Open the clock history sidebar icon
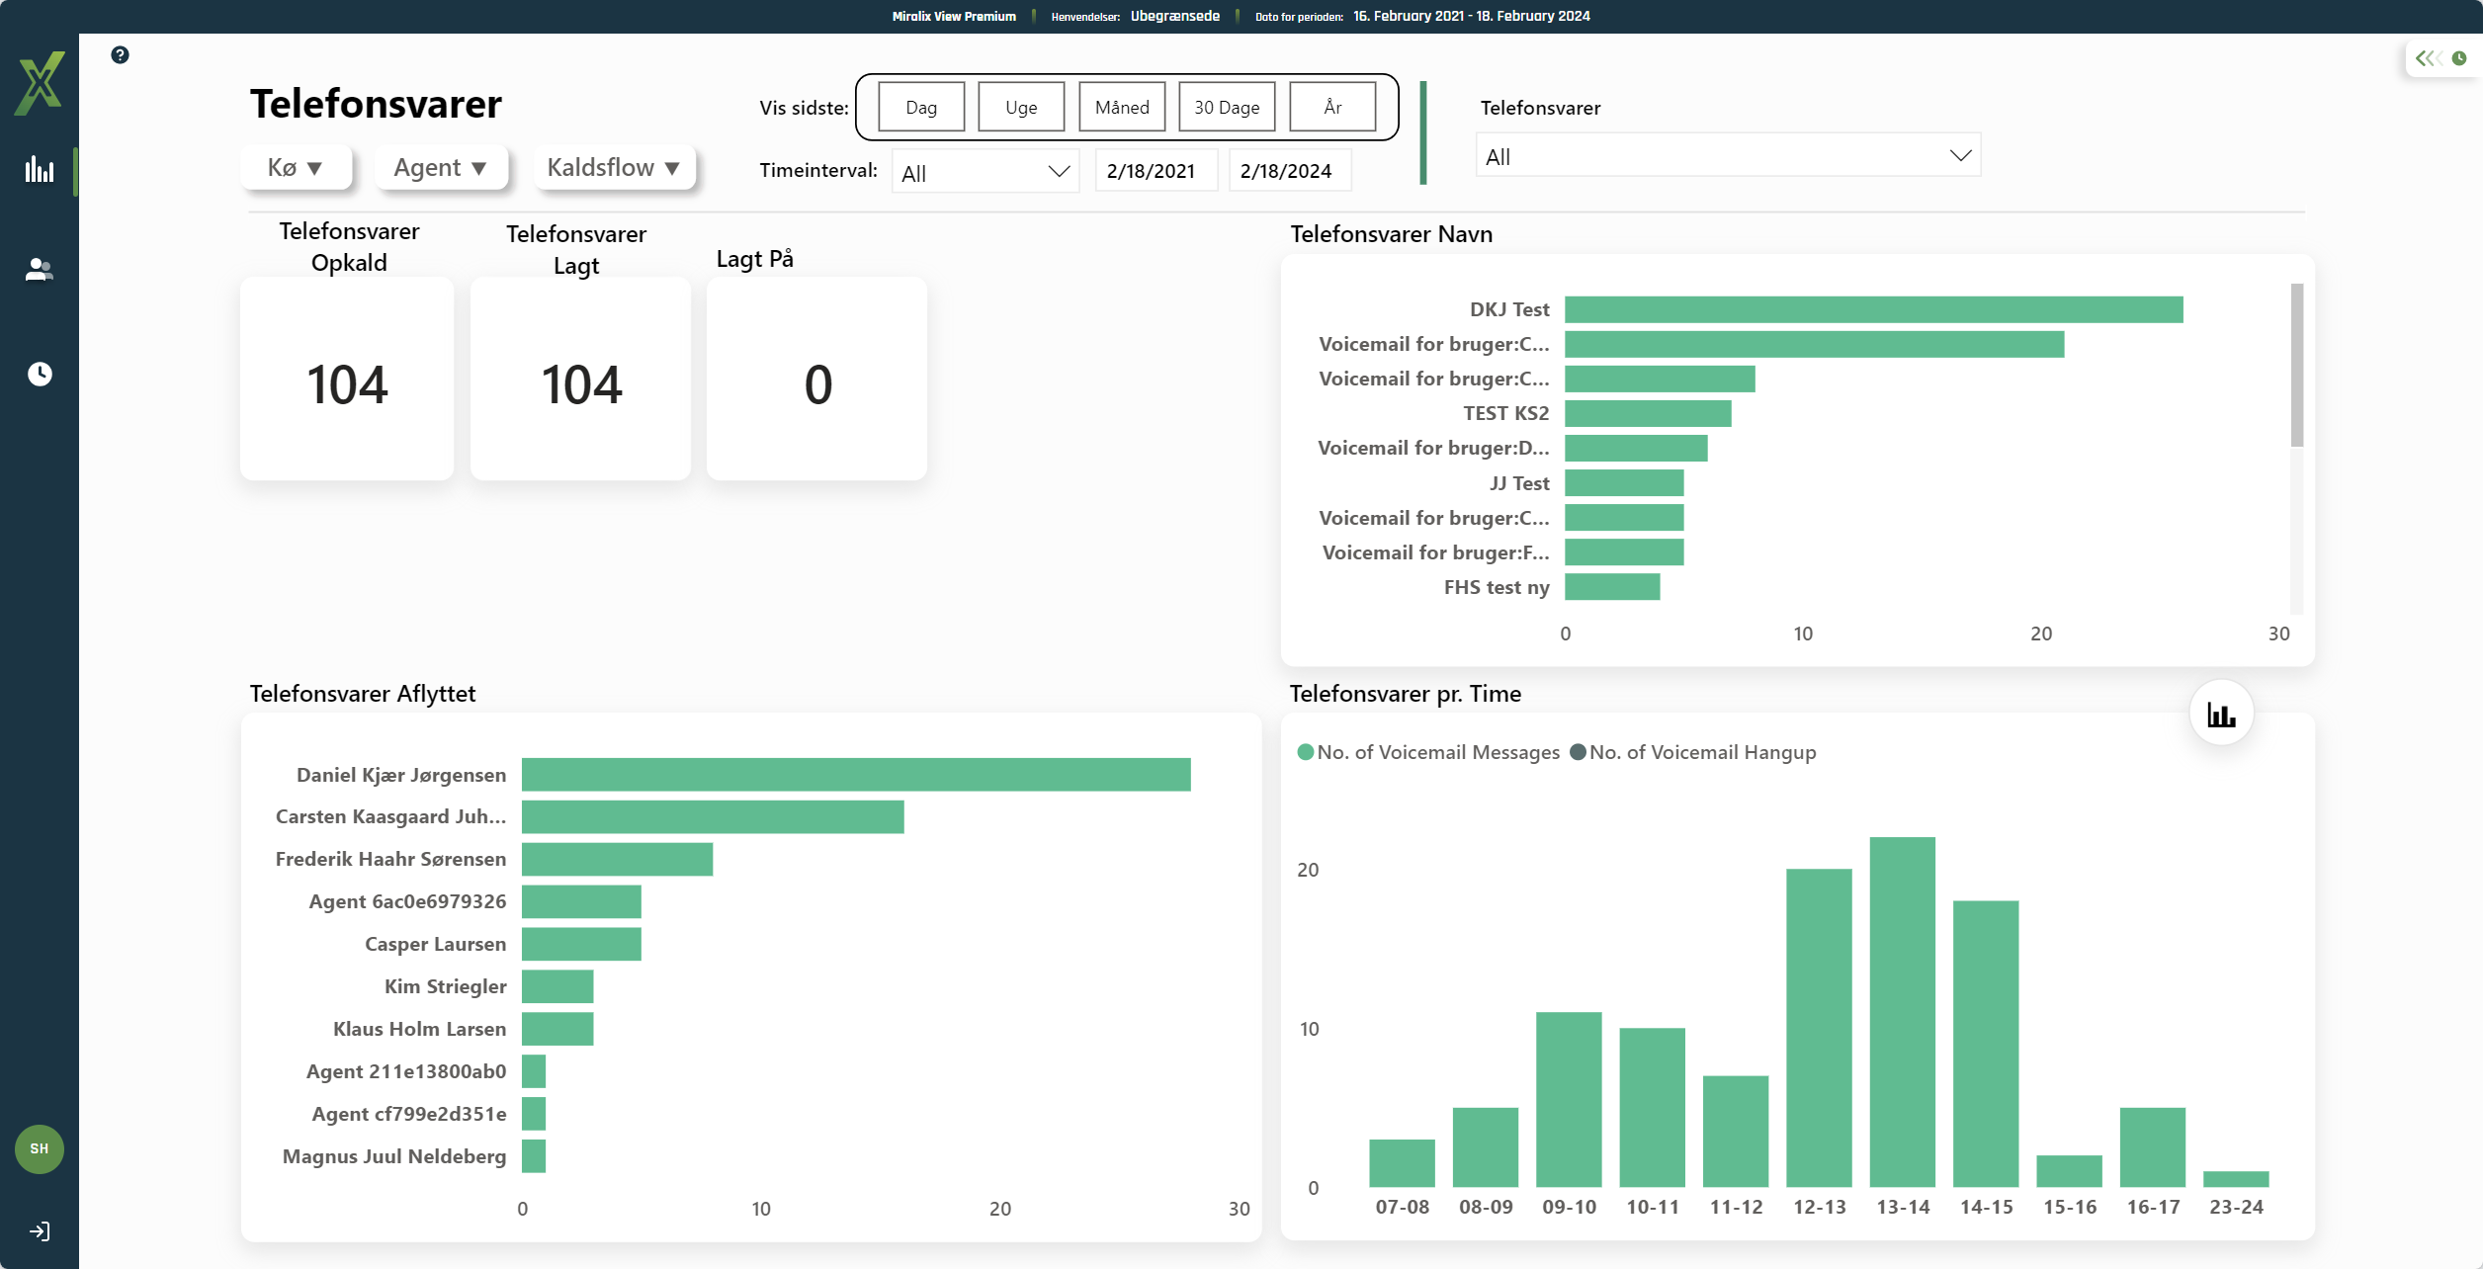Viewport: 2483px width, 1269px height. click(x=40, y=374)
